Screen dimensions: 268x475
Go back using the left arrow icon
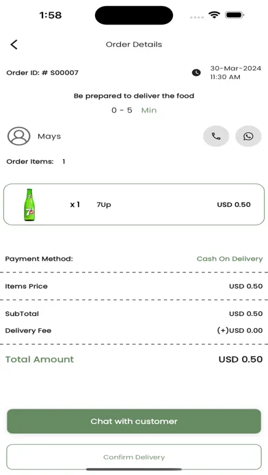(14, 44)
